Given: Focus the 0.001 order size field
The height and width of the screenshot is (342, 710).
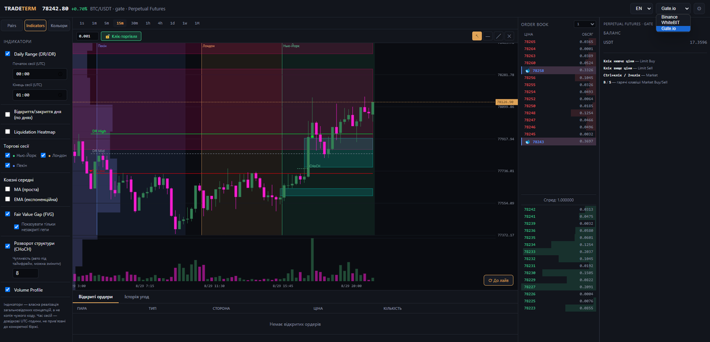Looking at the screenshot, I should 87,36.
